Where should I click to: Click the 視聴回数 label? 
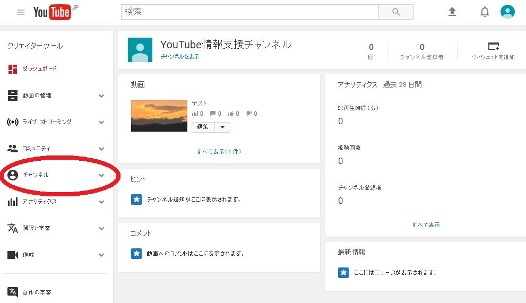coord(349,148)
